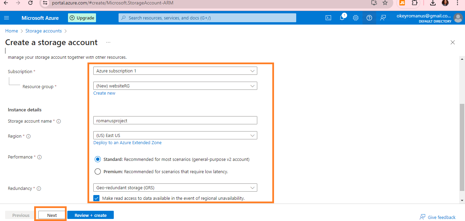Show info for Storage account name

[x=59, y=121]
